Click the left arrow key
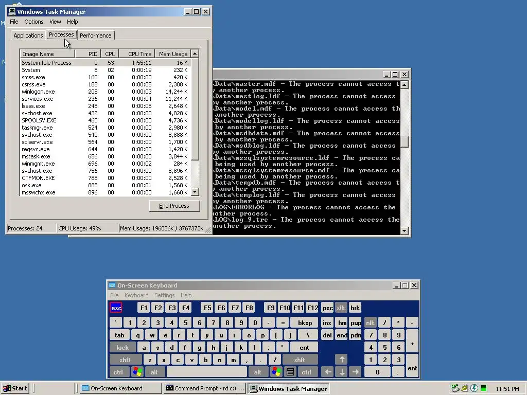 [x=328, y=372]
